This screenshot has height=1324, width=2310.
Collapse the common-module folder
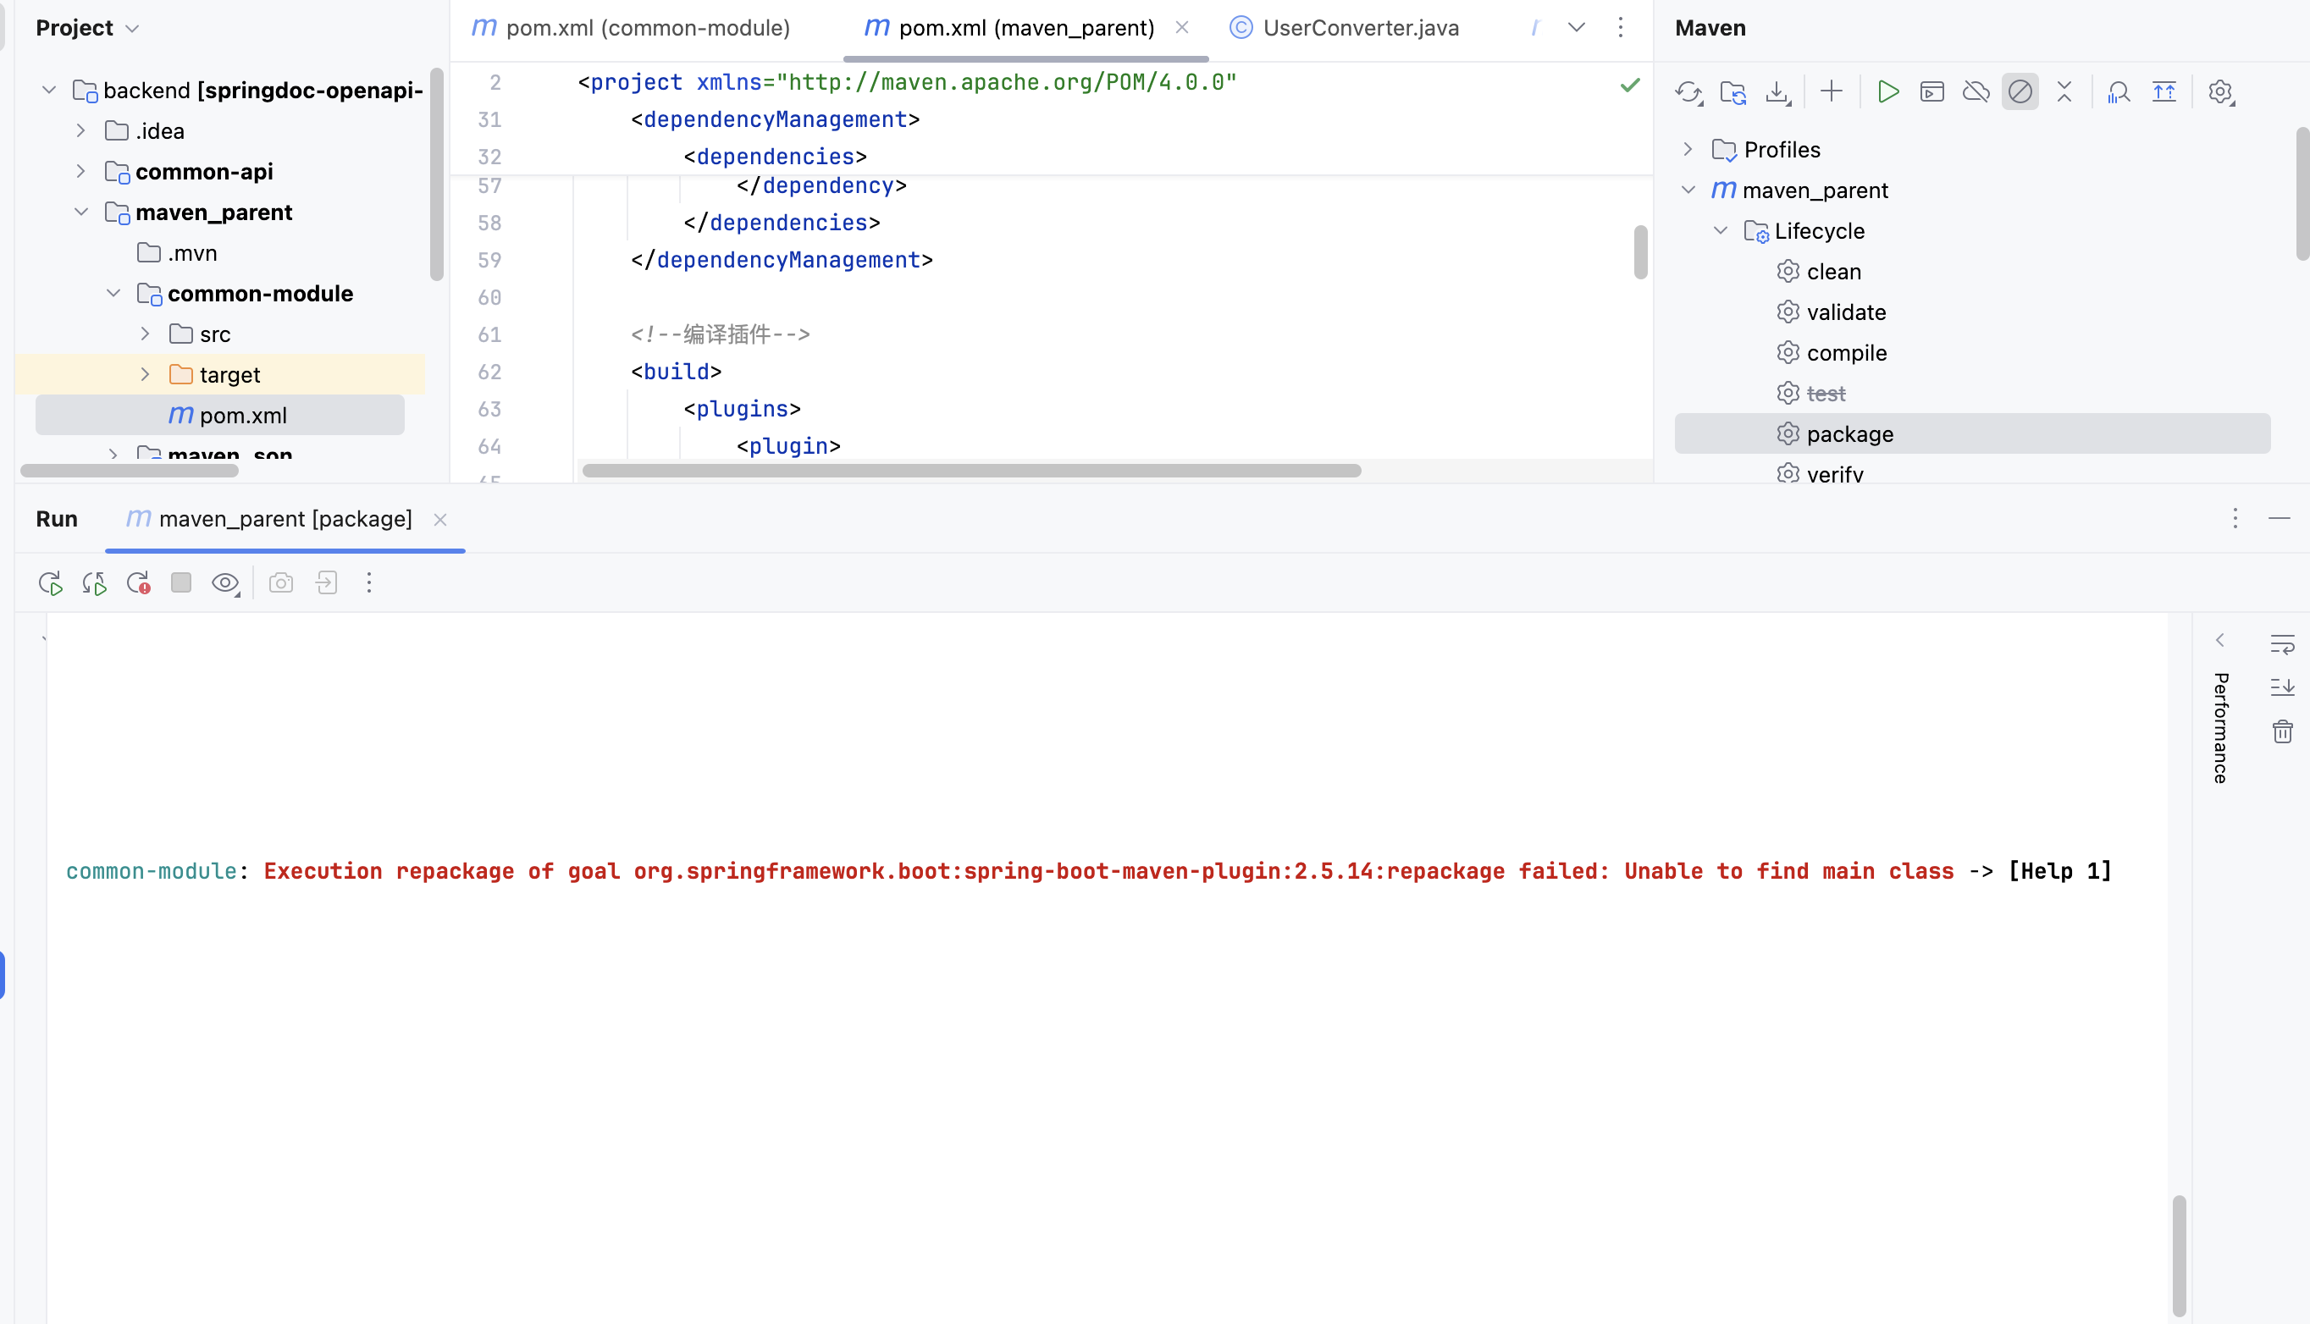[113, 293]
